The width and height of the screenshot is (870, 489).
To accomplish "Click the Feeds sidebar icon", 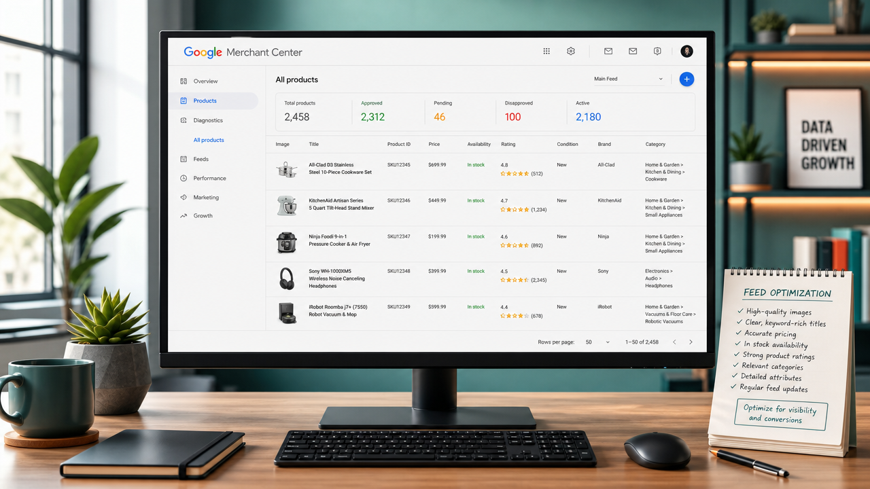I will [184, 159].
